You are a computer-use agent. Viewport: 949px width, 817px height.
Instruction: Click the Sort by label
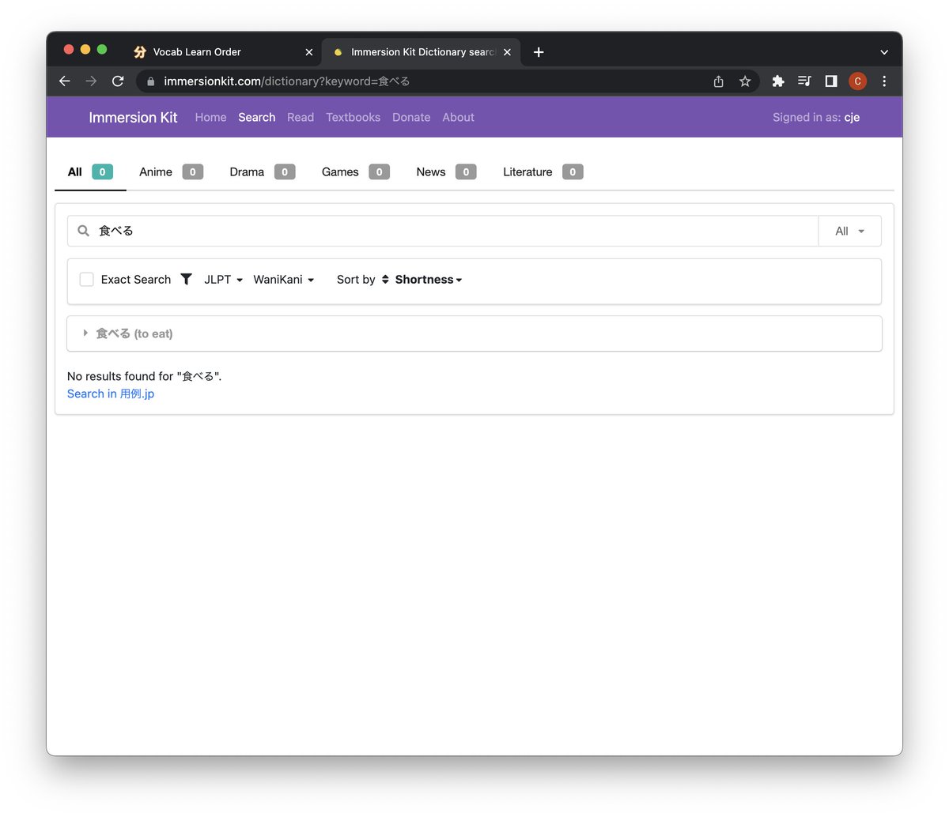pos(356,280)
